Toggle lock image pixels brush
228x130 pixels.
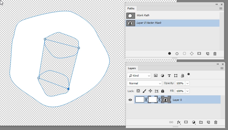(144, 91)
